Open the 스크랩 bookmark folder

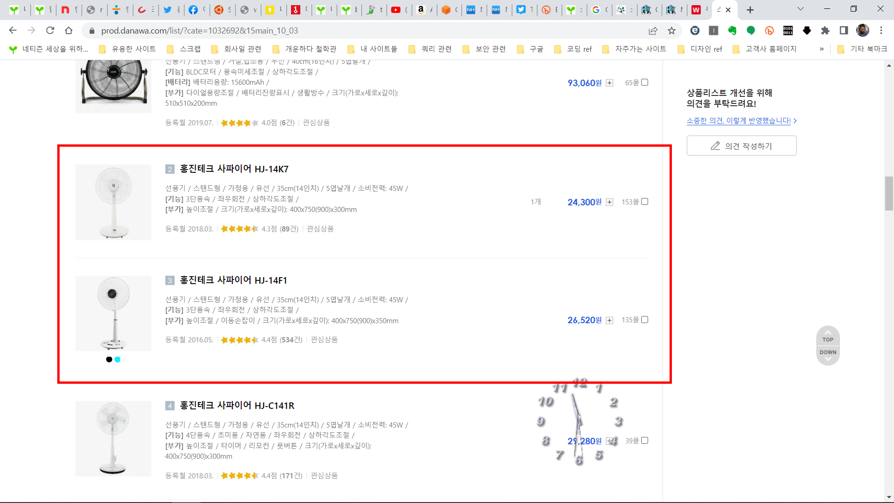pyautogui.click(x=183, y=49)
